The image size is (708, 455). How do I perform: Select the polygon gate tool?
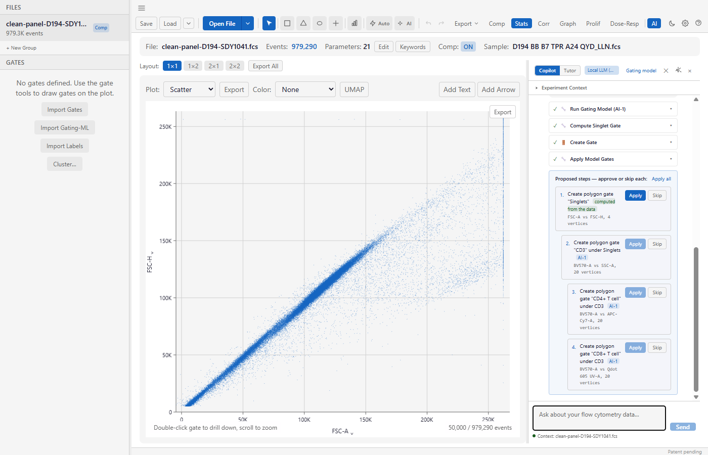[303, 23]
